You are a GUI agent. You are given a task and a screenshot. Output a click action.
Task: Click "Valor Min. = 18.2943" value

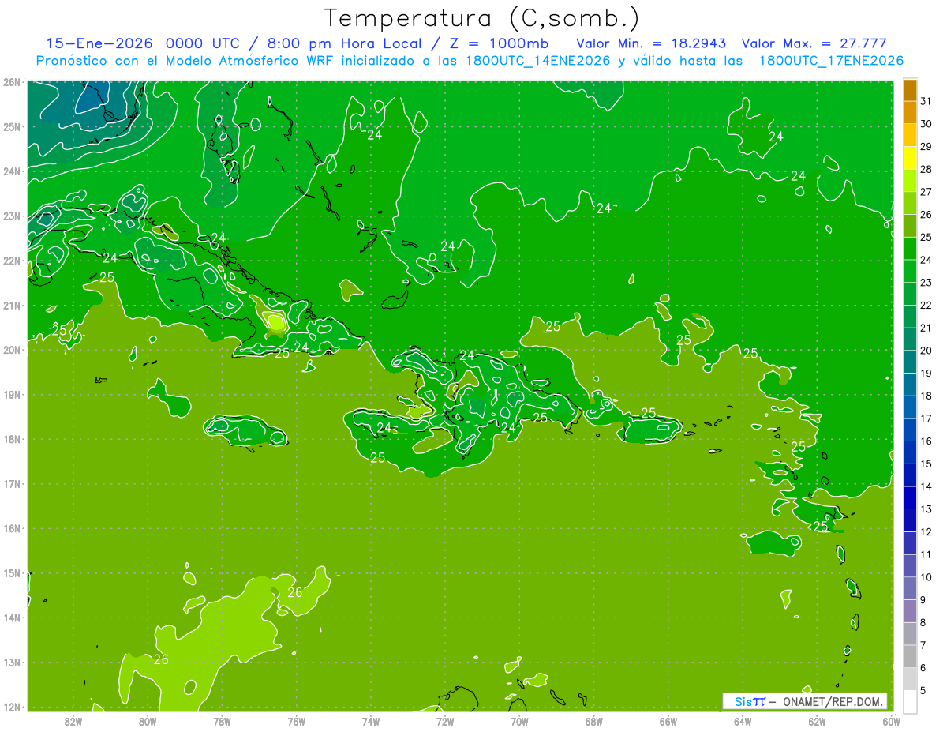point(651,43)
